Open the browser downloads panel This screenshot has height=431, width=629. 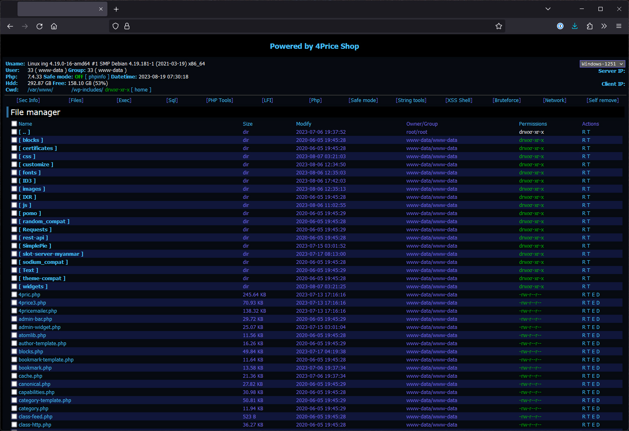(x=575, y=26)
